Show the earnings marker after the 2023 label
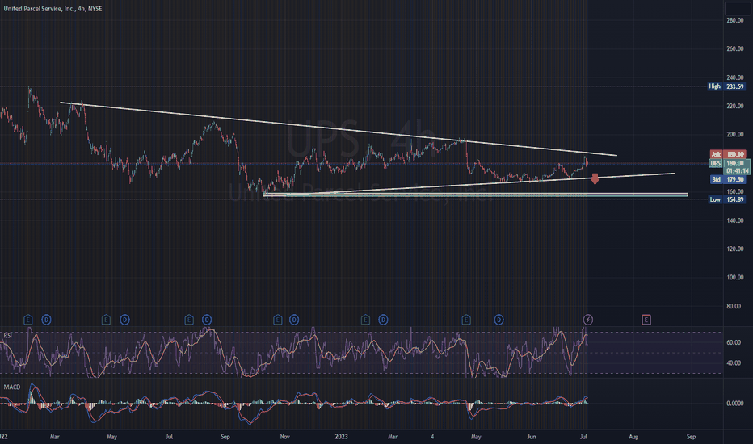Image resolution: width=753 pixels, height=444 pixels. point(365,320)
